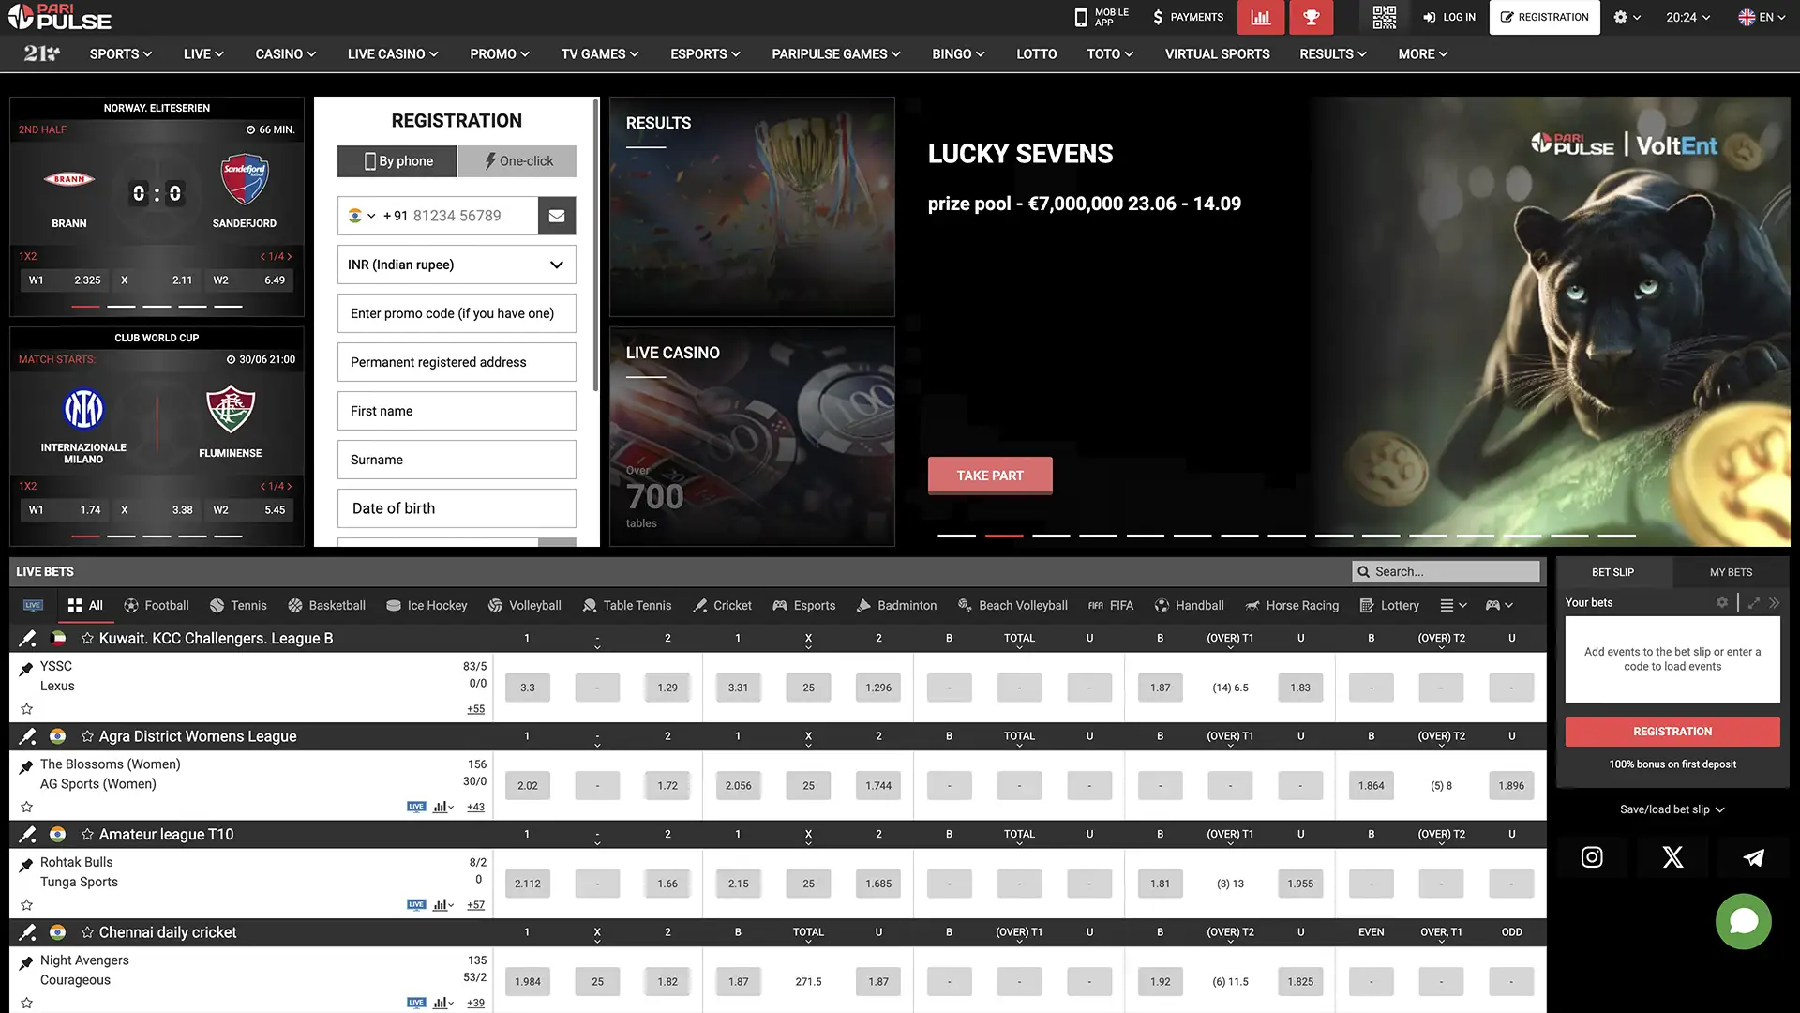Viewport: 1800px width, 1013px height.
Task: Open the EN language selector
Action: pyautogui.click(x=1762, y=17)
